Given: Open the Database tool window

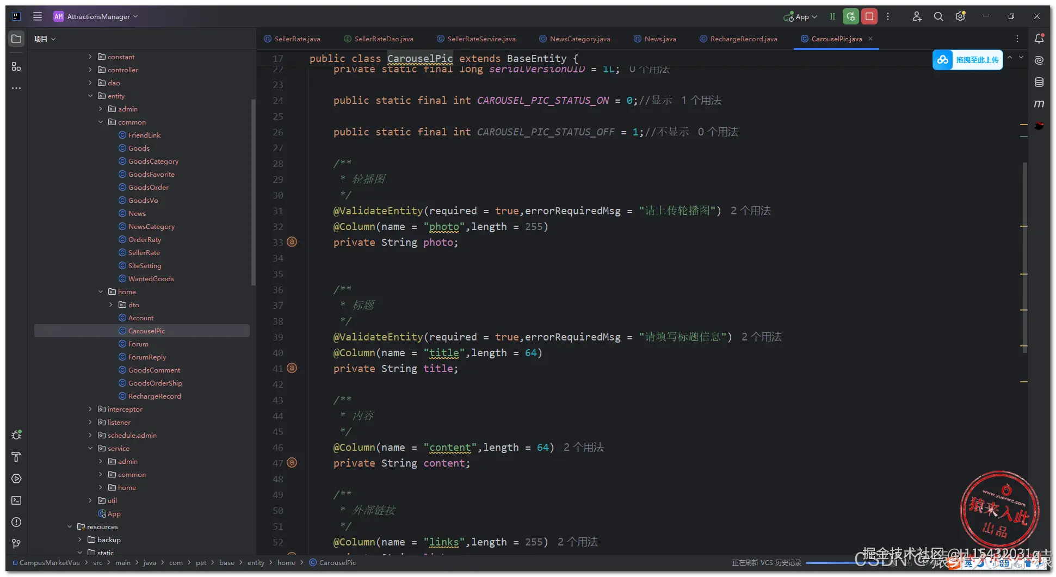Looking at the screenshot, I should (1039, 82).
